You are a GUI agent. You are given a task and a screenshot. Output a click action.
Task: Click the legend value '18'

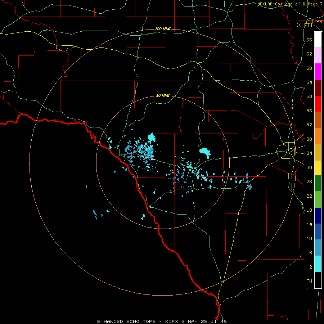point(309,210)
